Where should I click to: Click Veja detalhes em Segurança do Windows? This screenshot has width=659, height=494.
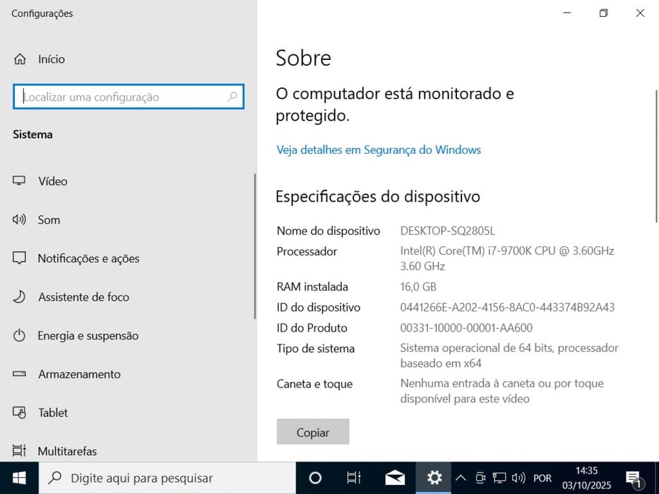coord(379,150)
